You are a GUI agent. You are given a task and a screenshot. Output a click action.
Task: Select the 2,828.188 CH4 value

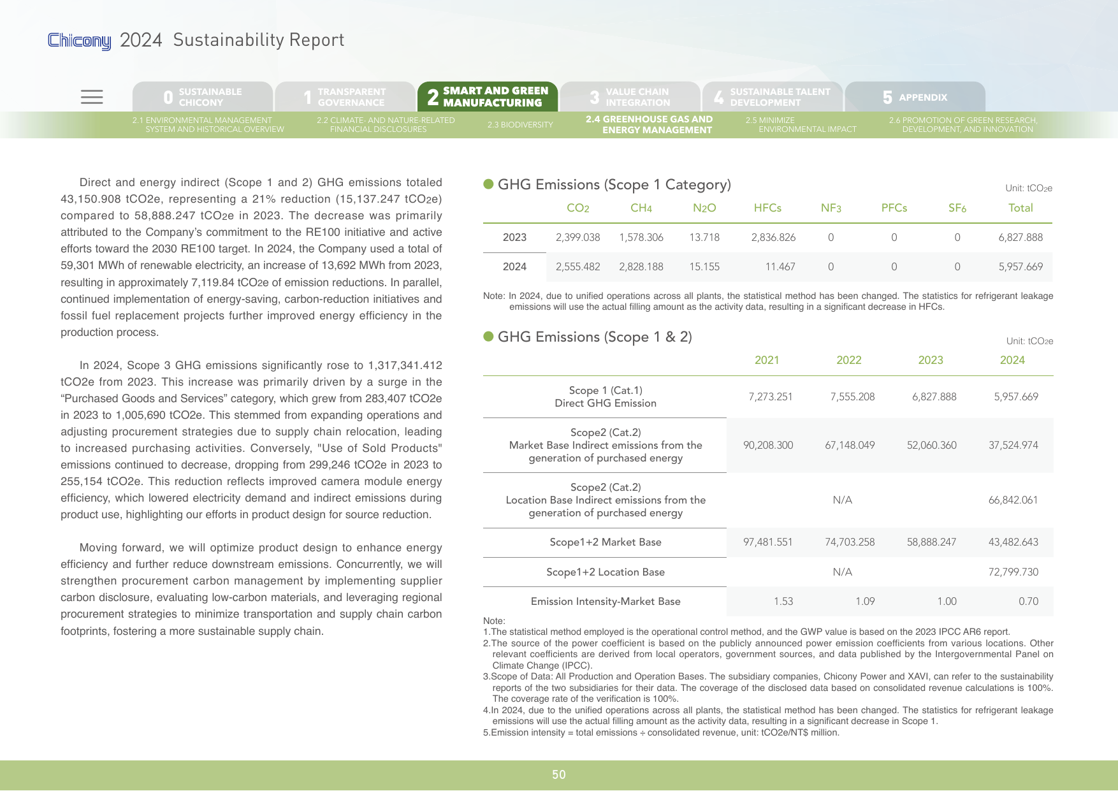[641, 267]
